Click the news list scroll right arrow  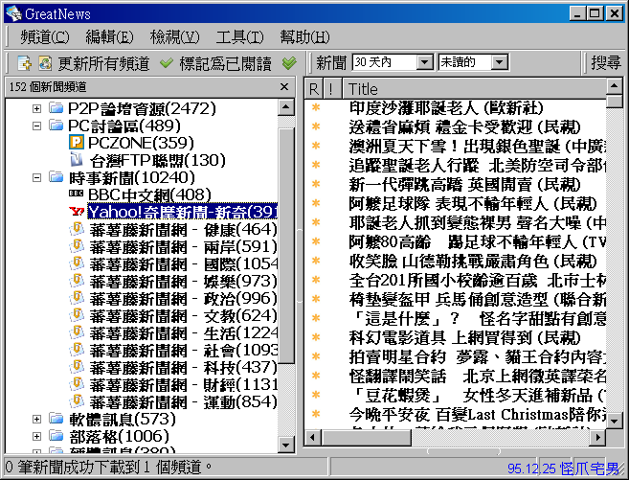(598, 437)
